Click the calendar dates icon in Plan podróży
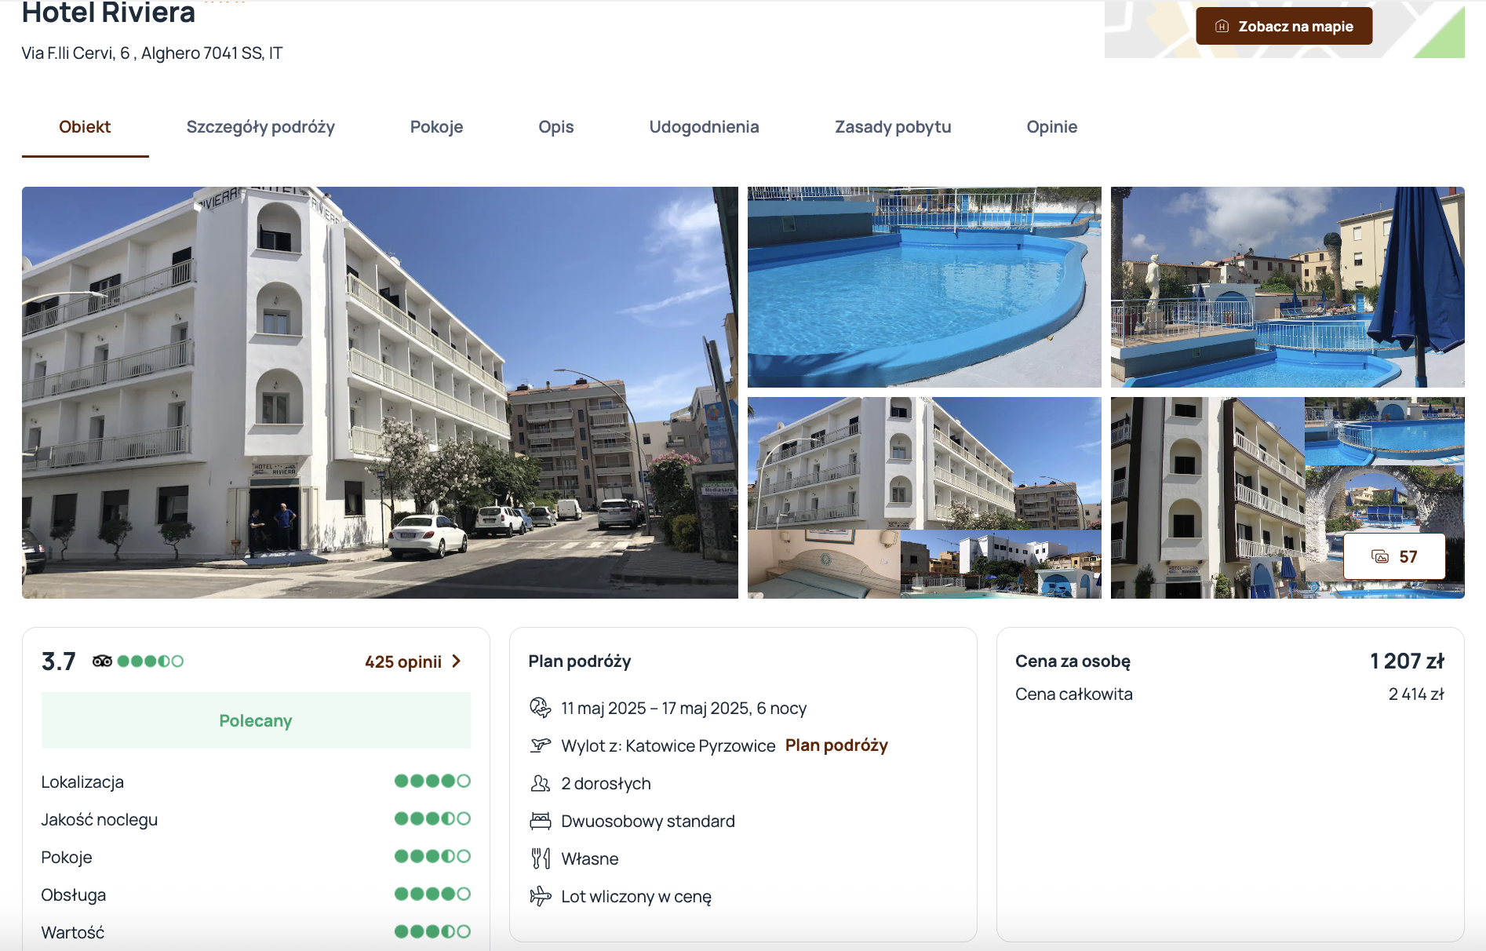This screenshot has height=951, width=1486. coord(541,708)
